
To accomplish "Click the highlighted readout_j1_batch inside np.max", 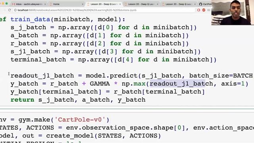I will (181, 84).
